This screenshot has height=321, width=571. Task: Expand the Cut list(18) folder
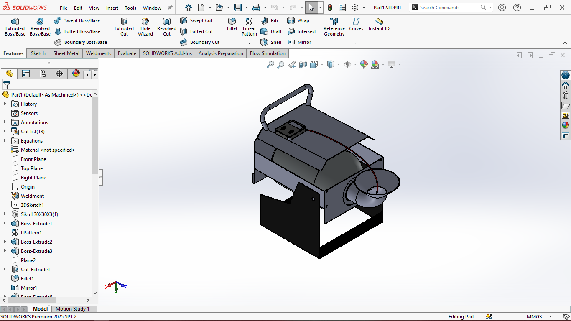5,131
